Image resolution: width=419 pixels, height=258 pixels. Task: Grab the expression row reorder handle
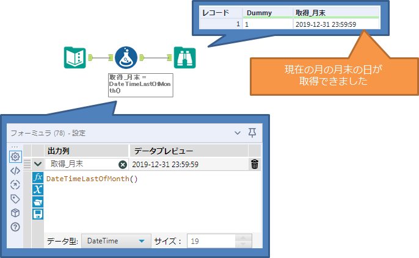coord(27,164)
